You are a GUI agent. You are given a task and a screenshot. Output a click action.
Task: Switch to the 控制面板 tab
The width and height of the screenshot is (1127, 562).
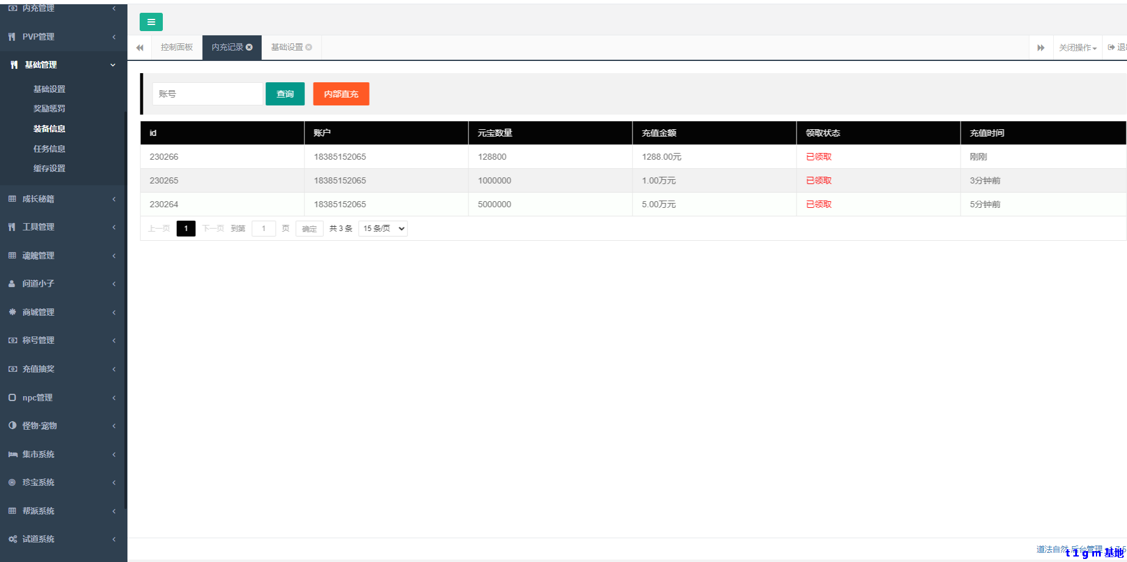[177, 48]
